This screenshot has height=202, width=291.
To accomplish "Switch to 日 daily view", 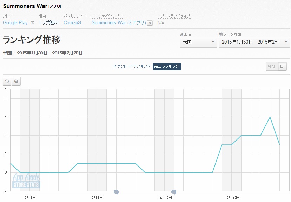I will pos(282,66).
